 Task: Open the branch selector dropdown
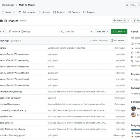click(3, 32)
